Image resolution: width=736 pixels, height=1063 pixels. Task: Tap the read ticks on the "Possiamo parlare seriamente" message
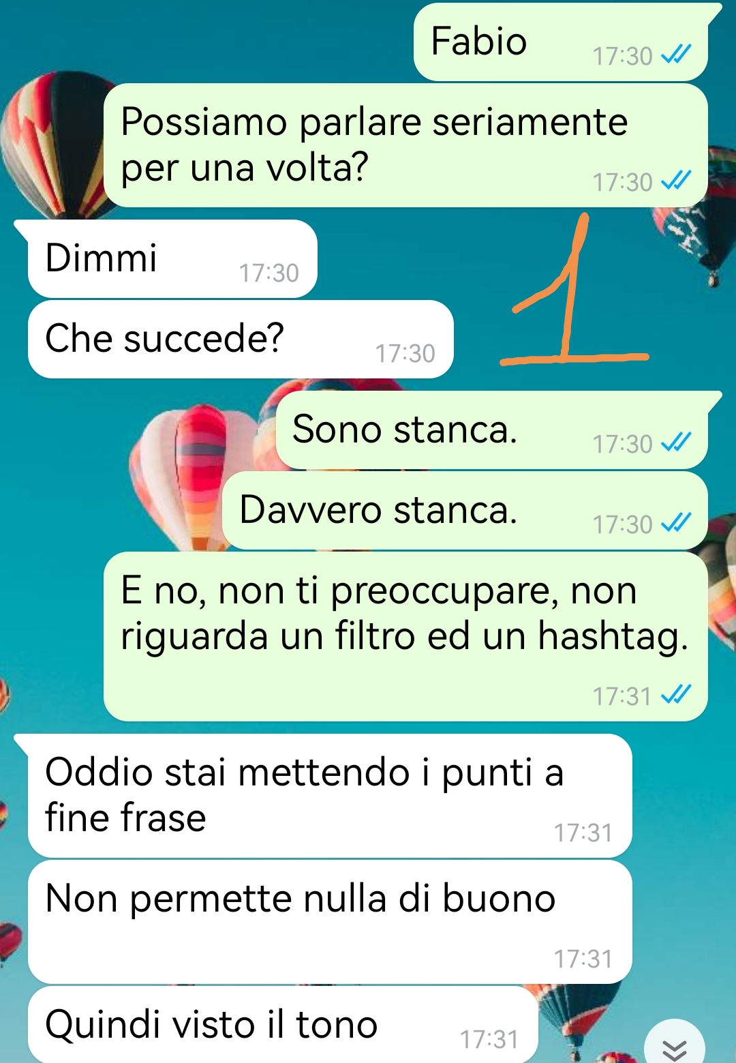(x=676, y=181)
